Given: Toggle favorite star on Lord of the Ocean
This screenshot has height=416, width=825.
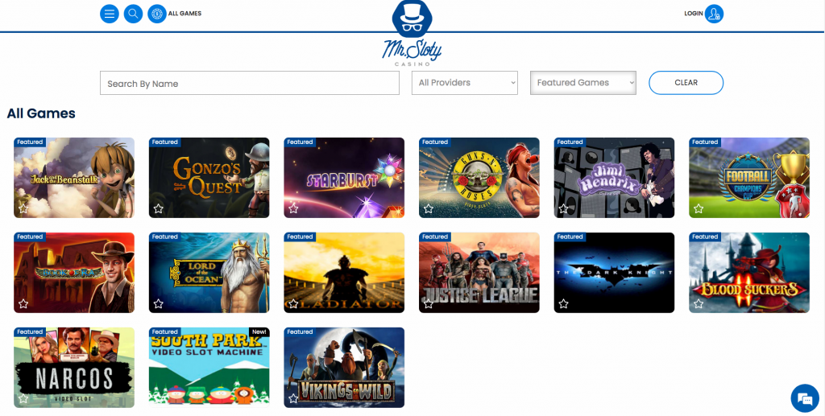Looking at the screenshot, I should (159, 303).
